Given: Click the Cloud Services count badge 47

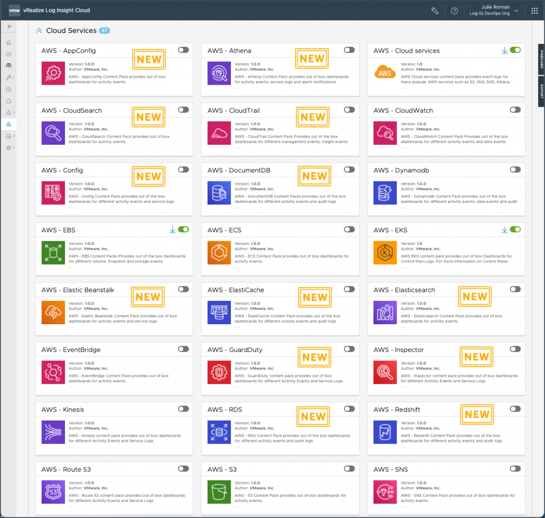Looking at the screenshot, I should pyautogui.click(x=104, y=30).
